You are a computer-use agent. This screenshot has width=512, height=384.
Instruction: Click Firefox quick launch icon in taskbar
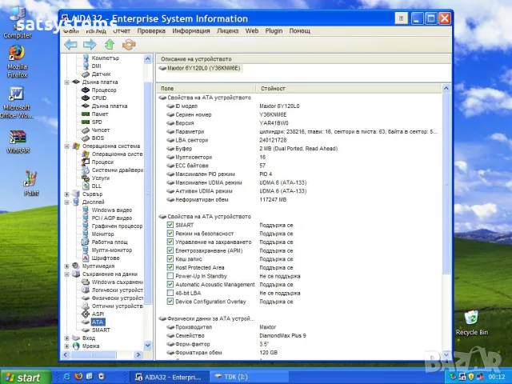(78, 377)
